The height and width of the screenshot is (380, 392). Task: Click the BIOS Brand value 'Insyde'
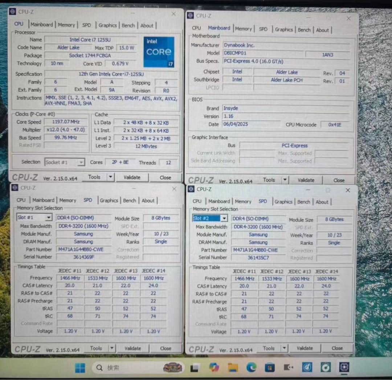[x=286, y=108]
